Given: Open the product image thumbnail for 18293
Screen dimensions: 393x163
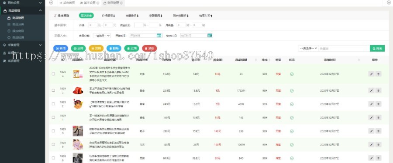Looking at the screenshot, I should pos(78,90).
